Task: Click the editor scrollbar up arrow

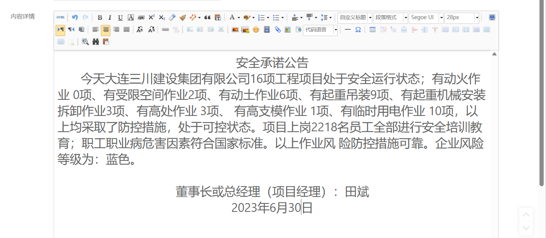Action: tap(495, 54)
